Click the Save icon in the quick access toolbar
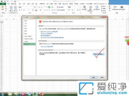This screenshot has height=96, width=129. (5, 1)
